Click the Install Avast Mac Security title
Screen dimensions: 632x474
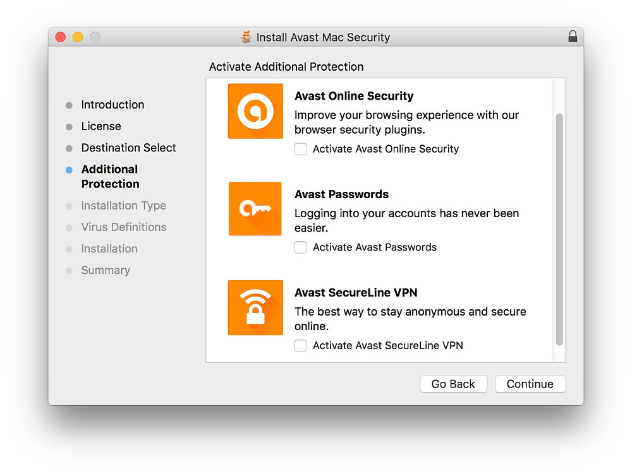tap(323, 37)
